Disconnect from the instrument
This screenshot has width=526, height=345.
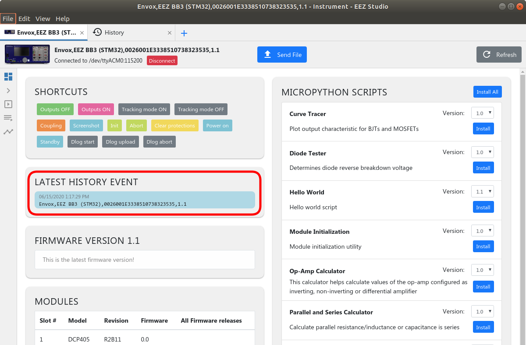pyautogui.click(x=162, y=61)
